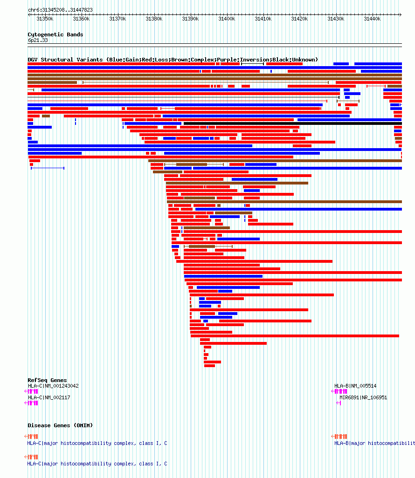Image resolution: width=415 pixels, height=478 pixels.
Task: Click the 31390k ruler label
Action: 190,19
